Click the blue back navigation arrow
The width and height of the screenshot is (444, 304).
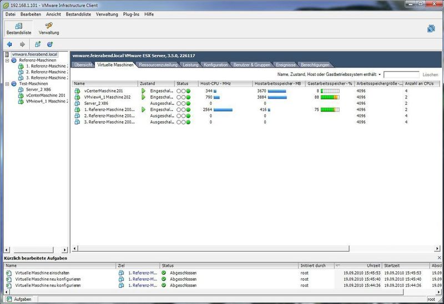click(x=9, y=44)
